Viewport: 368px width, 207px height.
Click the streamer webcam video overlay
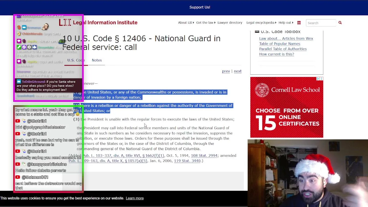point(308,173)
